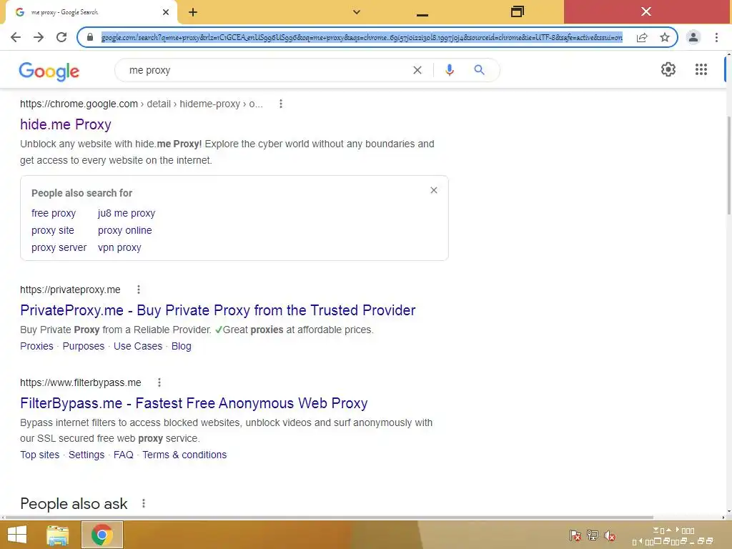732x549 pixels.
Task: Open File Explorer from the taskbar
Action: coord(58,535)
